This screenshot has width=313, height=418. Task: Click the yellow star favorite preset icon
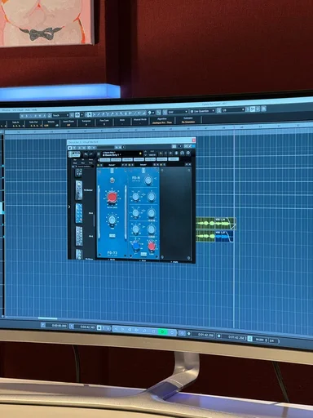(140, 153)
